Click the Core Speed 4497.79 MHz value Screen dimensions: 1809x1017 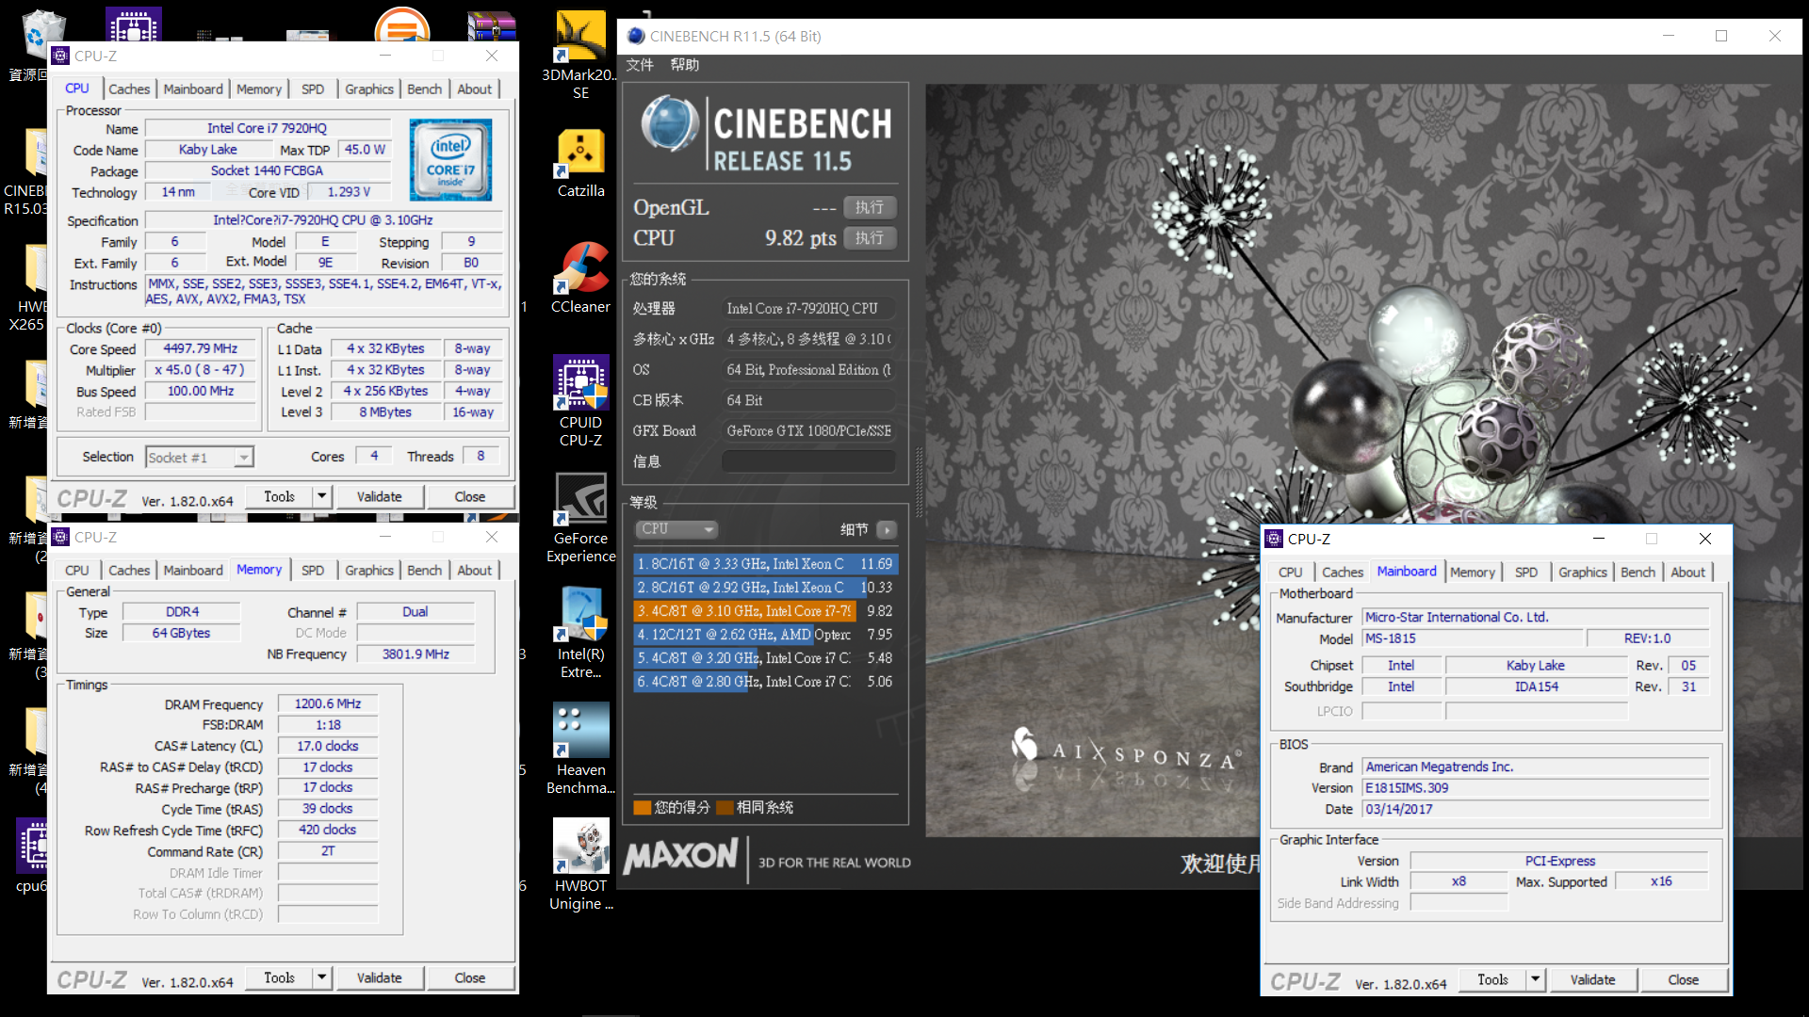point(201,348)
